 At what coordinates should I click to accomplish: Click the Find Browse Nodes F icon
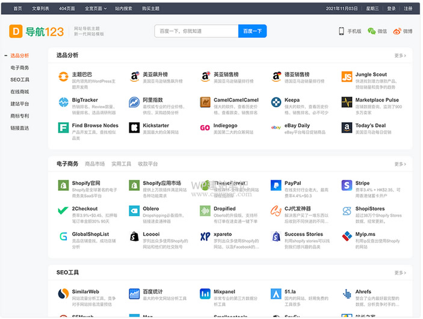pyautogui.click(x=63, y=128)
